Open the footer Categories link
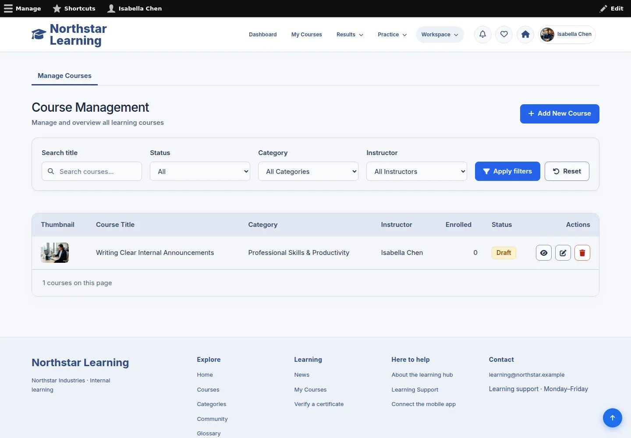631x438 pixels. tap(212, 404)
